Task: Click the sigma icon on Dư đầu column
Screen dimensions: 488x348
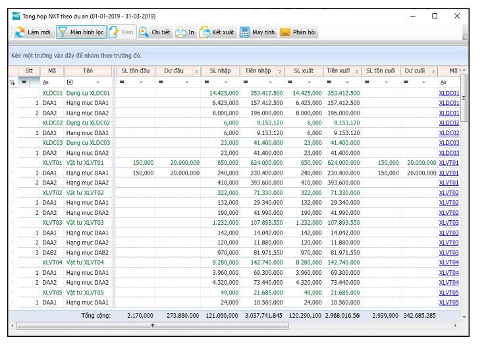Action: (196, 71)
